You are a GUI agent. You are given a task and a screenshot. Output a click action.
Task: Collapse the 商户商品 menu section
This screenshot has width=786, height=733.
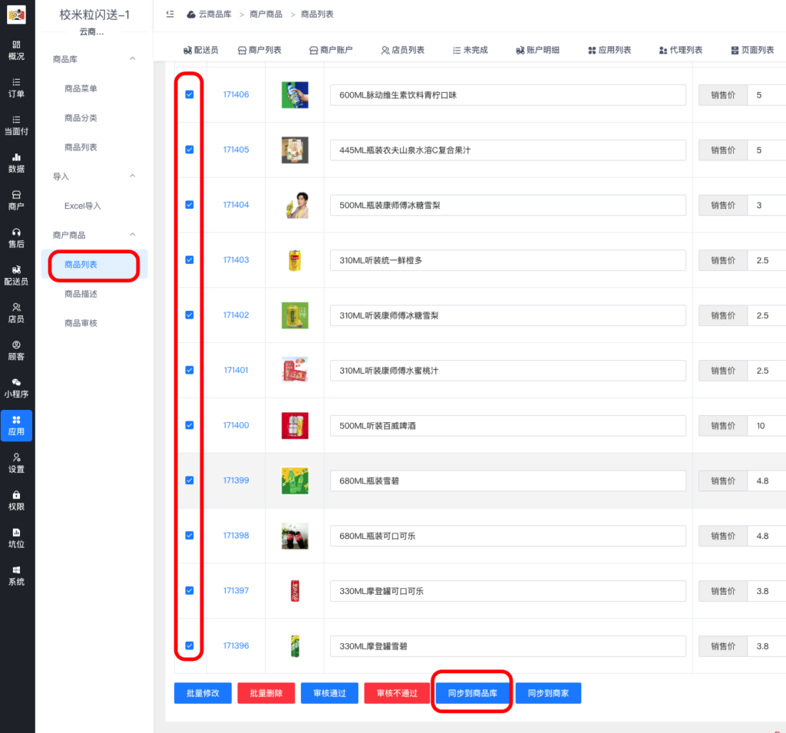click(94, 234)
